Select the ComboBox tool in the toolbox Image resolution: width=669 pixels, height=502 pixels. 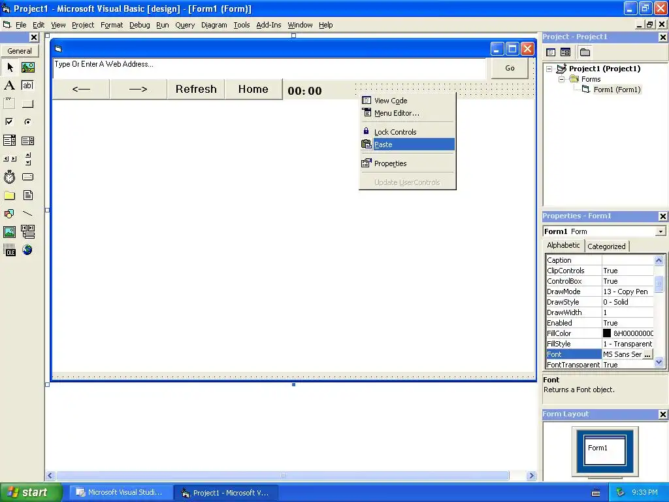9,141
